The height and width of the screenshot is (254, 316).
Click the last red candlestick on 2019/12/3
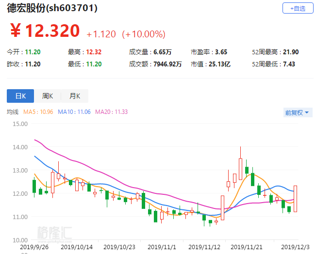tap(295, 199)
